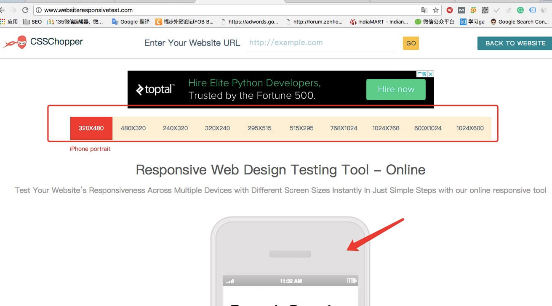Select the 320X480 resolution tab
This screenshot has height=306, width=552.
tap(91, 128)
